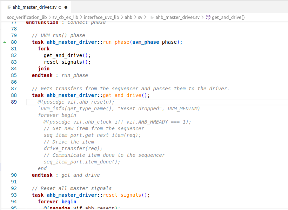Click the method symbol icon beside get_and_drive()
This screenshot has width=288, height=210.
point(209,17)
